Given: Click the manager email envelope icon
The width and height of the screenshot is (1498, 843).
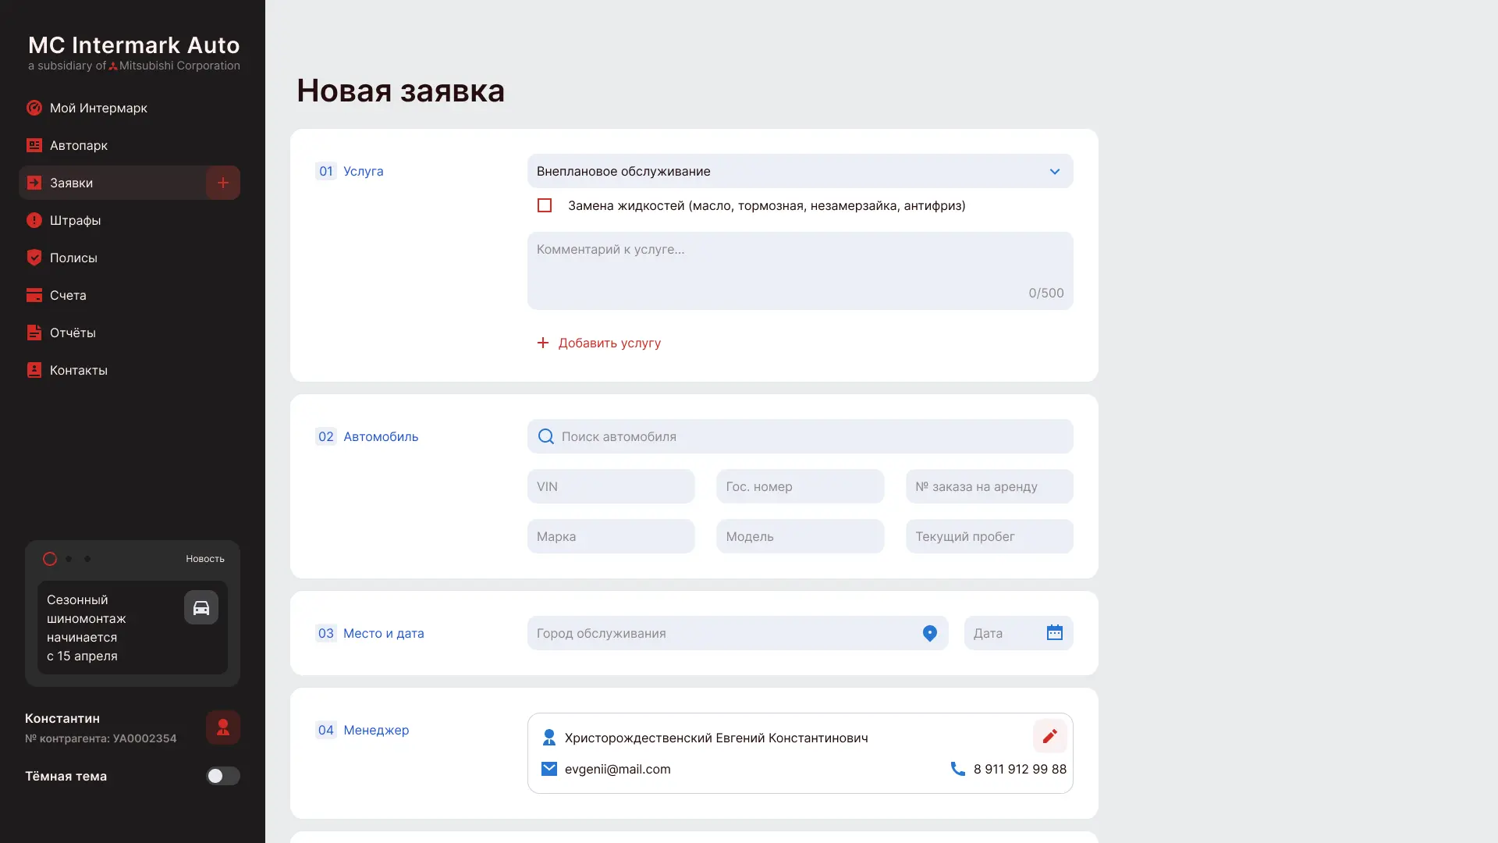Looking at the screenshot, I should [549, 769].
